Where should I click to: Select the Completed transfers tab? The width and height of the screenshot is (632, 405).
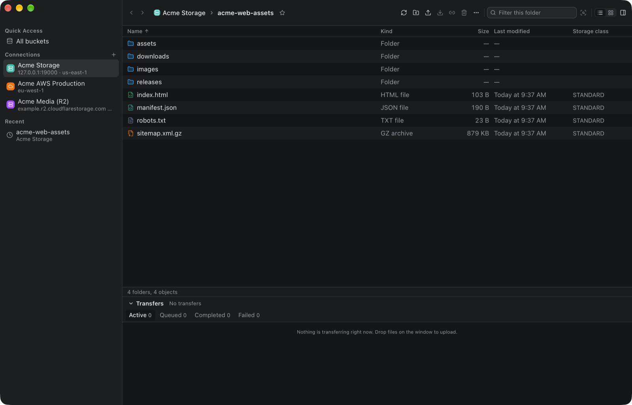212,315
